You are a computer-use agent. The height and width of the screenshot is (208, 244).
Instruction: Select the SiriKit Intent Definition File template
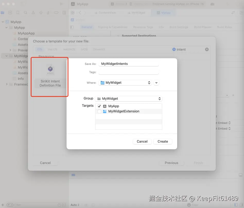point(50,76)
